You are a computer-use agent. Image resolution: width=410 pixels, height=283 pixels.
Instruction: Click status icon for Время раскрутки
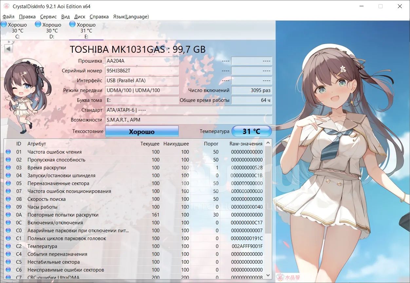8,167
